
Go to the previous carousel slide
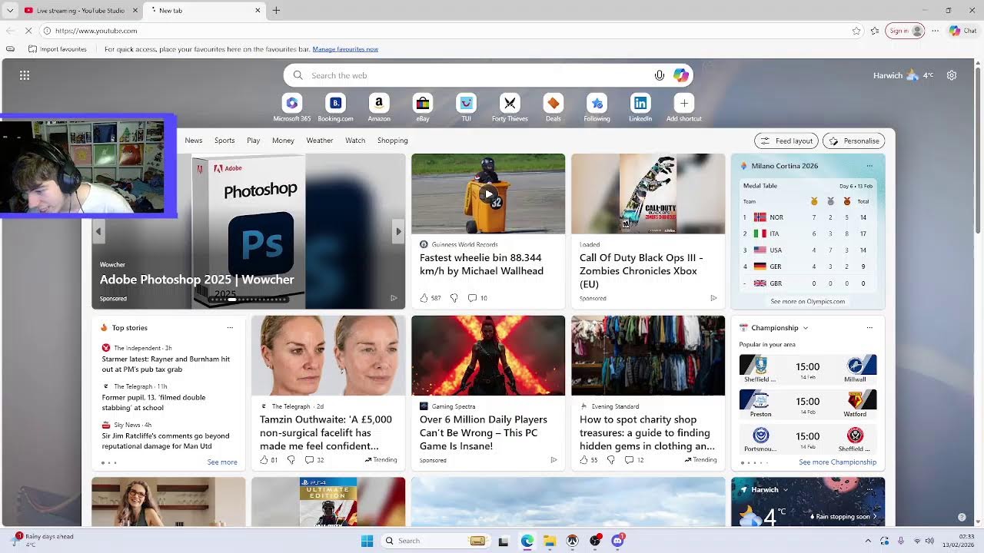coord(98,231)
